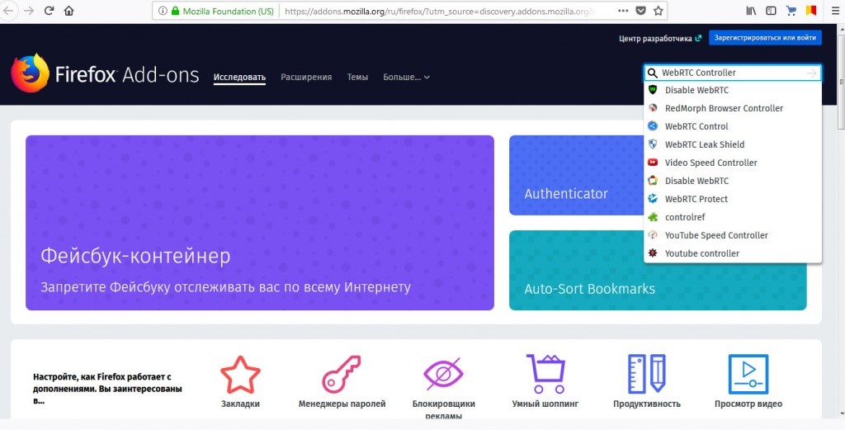
Task: Select Блокировщики рекламы eye icon
Action: coord(443,374)
